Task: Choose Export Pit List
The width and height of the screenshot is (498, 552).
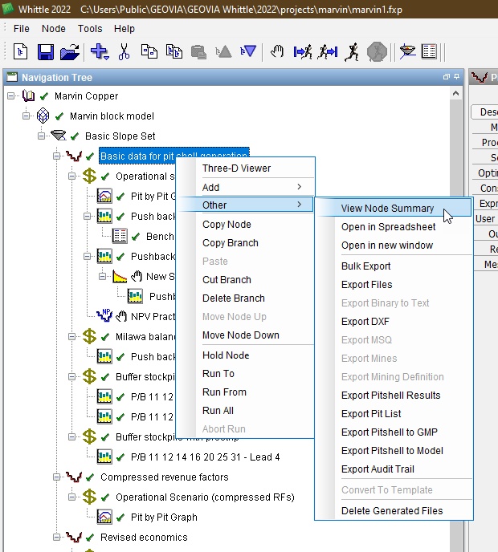Action: coord(394,414)
